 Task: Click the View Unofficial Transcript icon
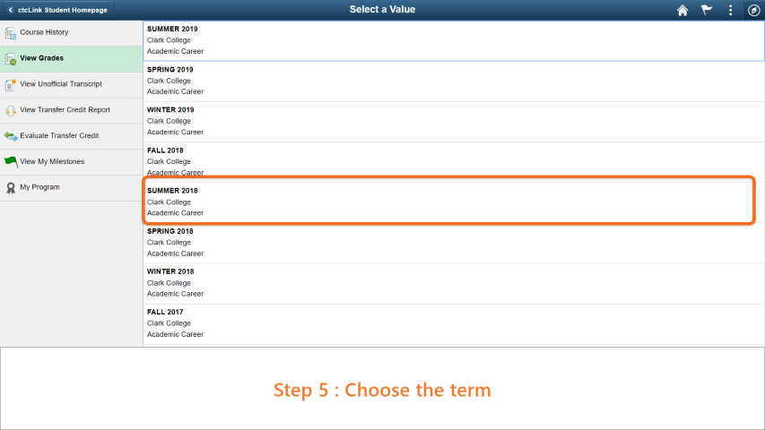10,85
